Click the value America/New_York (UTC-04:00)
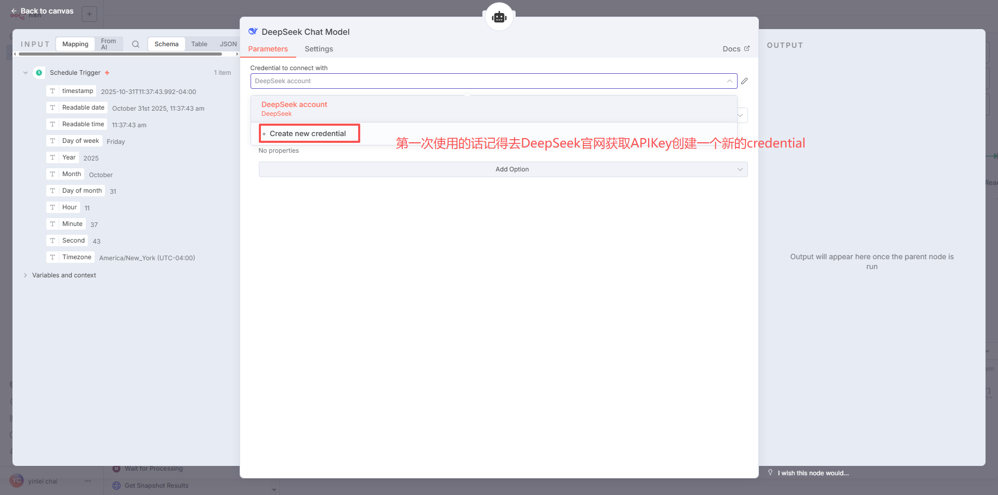Image resolution: width=998 pixels, height=495 pixels. click(147, 258)
